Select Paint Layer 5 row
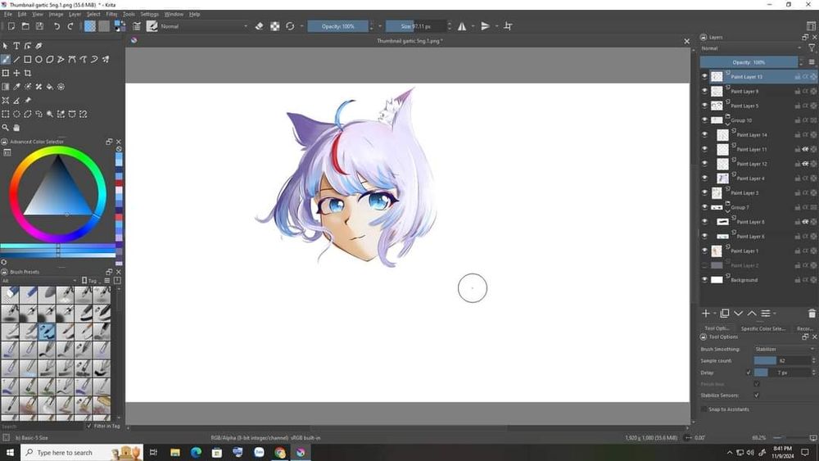The height and width of the screenshot is (461, 819). pyautogui.click(x=758, y=106)
